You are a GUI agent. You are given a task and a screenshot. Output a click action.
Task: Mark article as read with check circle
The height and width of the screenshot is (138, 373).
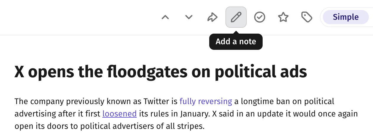[260, 17]
